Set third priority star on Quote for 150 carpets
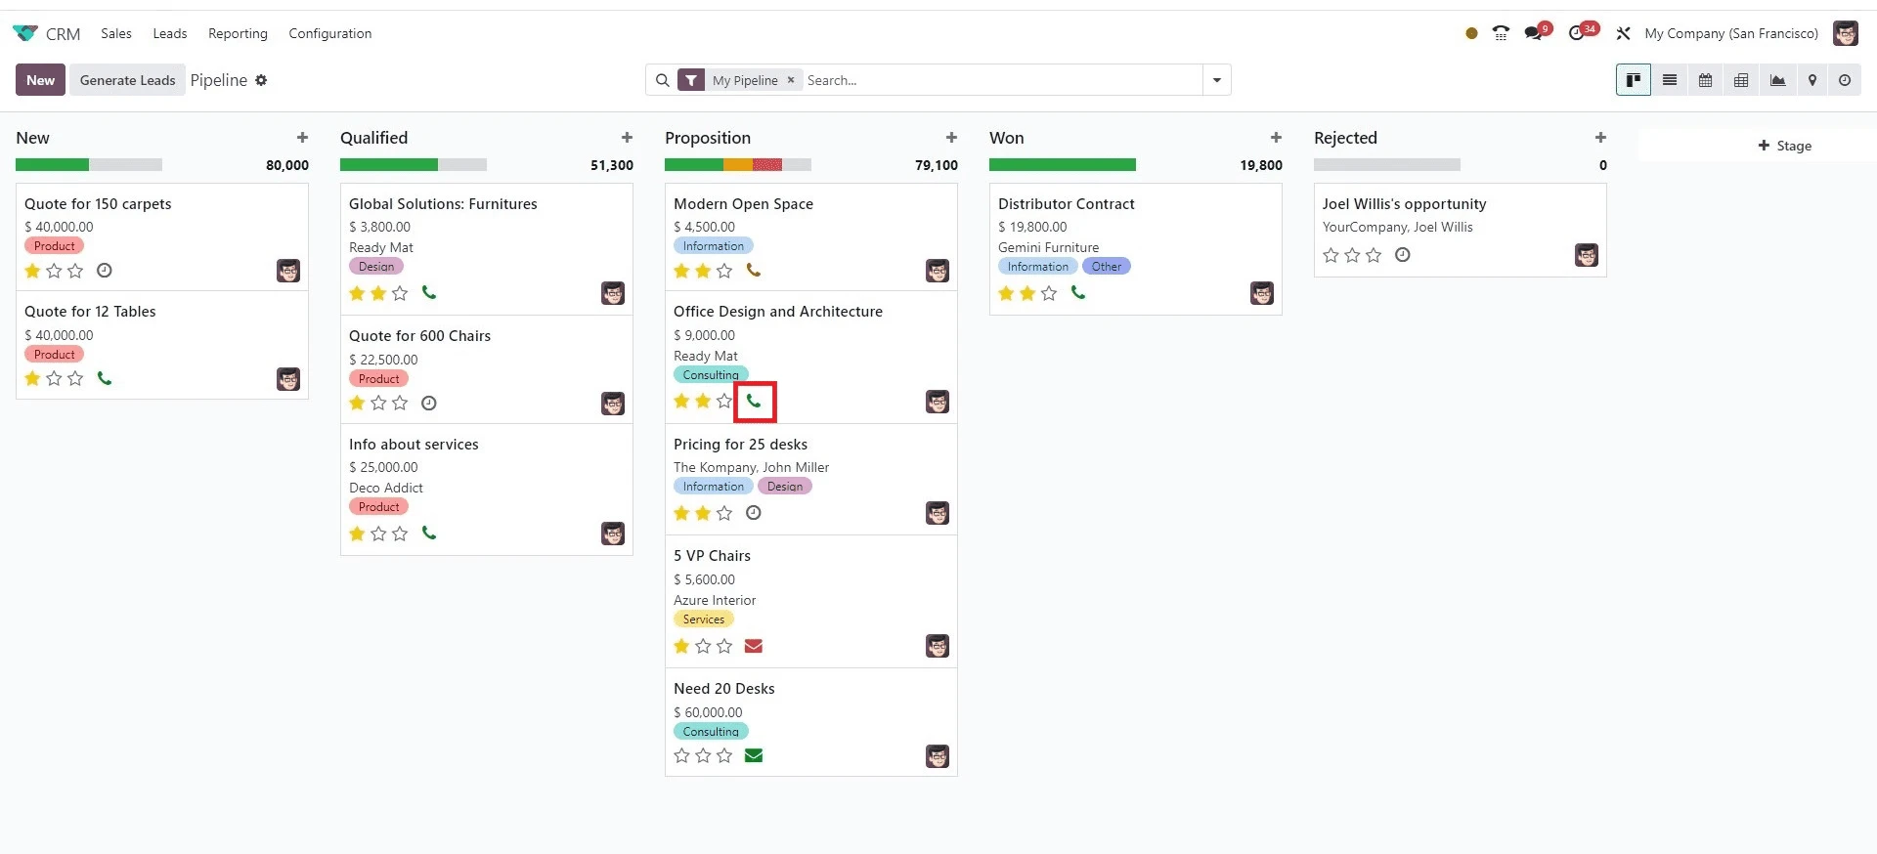 click(x=75, y=271)
